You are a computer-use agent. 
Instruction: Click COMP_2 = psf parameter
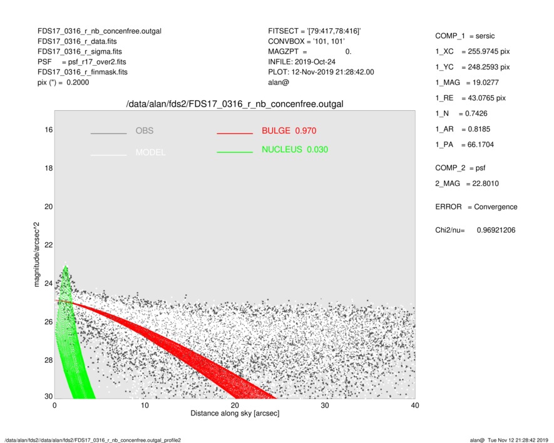coord(460,168)
